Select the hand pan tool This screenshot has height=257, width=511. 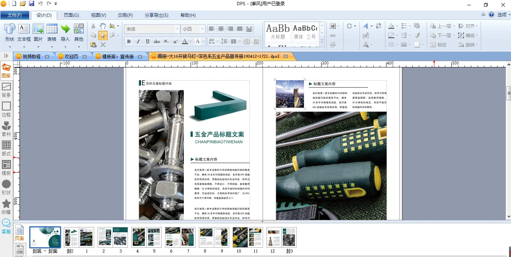[x=102, y=26]
